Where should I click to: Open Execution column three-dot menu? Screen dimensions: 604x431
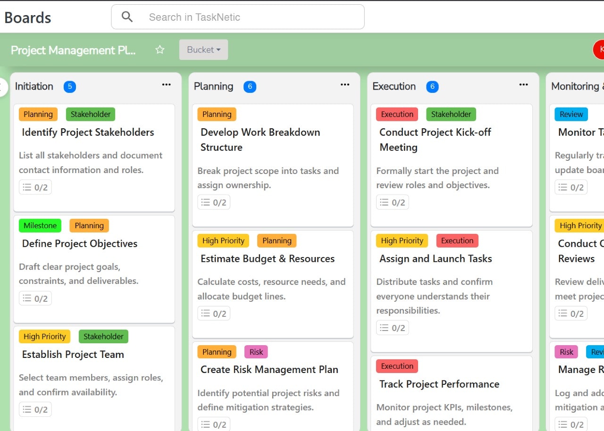tap(523, 85)
